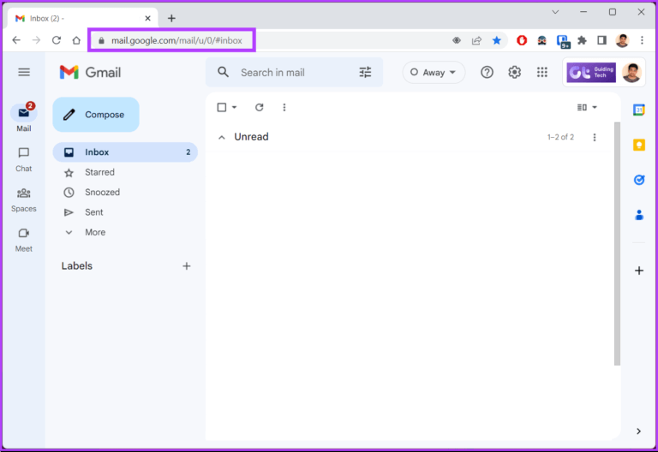Open the Support help icon
Screen dimensions: 658x452
point(487,73)
